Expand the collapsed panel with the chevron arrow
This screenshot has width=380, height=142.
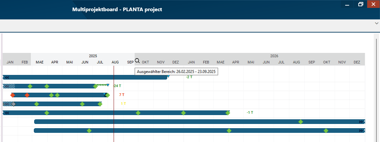coord(376,23)
